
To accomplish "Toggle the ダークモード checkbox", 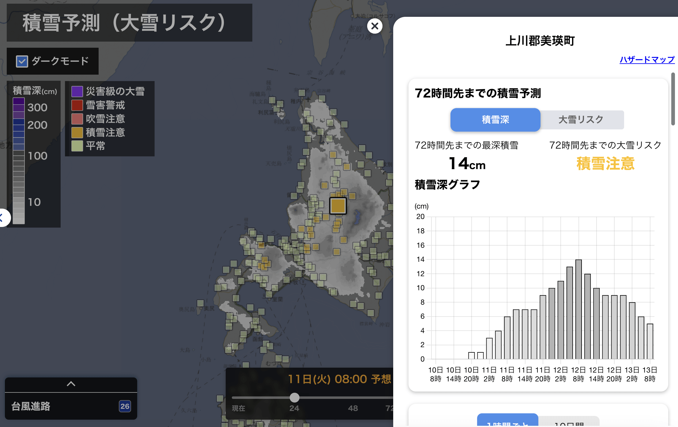I will click(22, 61).
